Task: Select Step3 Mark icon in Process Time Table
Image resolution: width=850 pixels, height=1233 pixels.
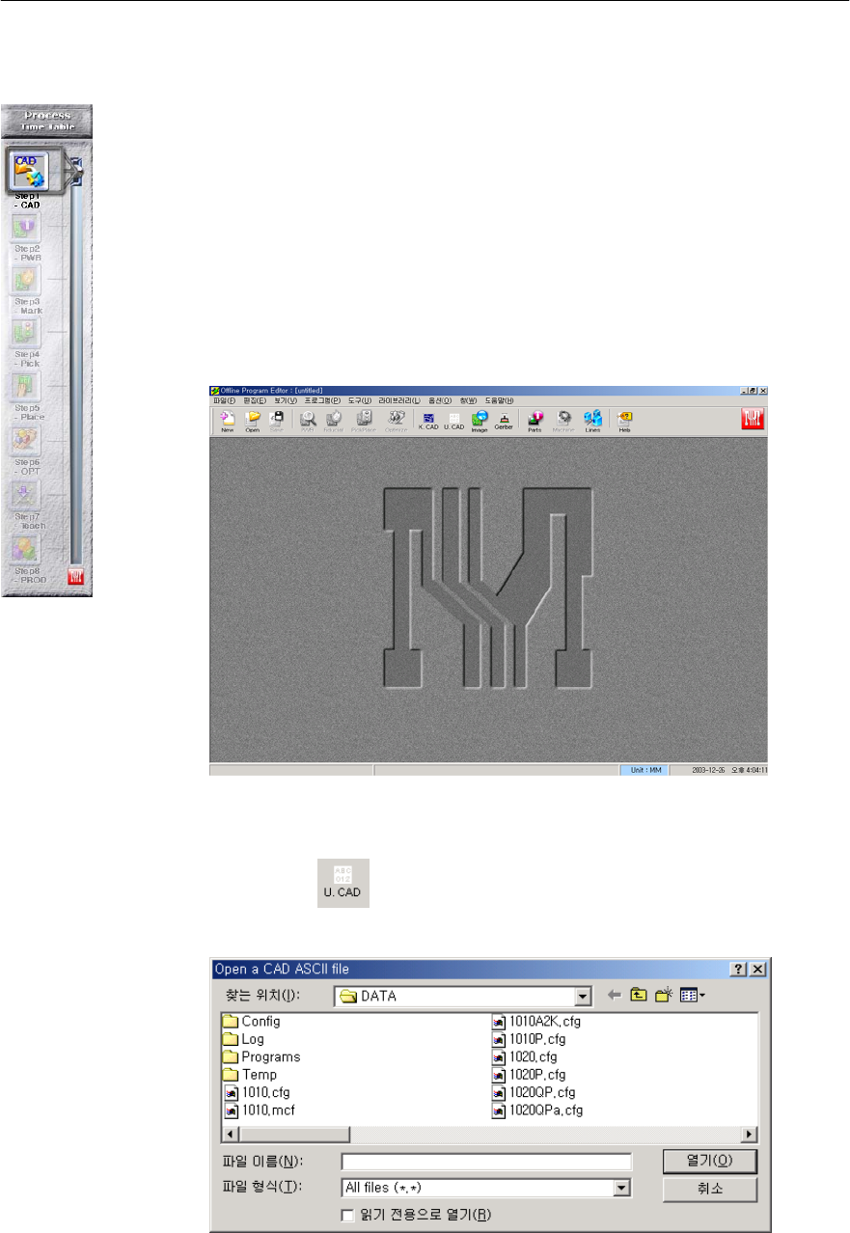Action: [x=25, y=281]
